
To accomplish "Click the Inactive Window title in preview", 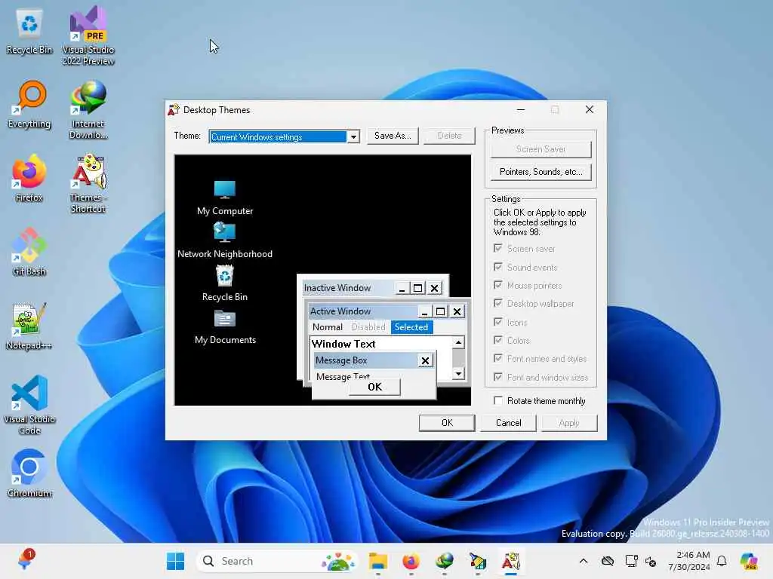I will pos(337,288).
